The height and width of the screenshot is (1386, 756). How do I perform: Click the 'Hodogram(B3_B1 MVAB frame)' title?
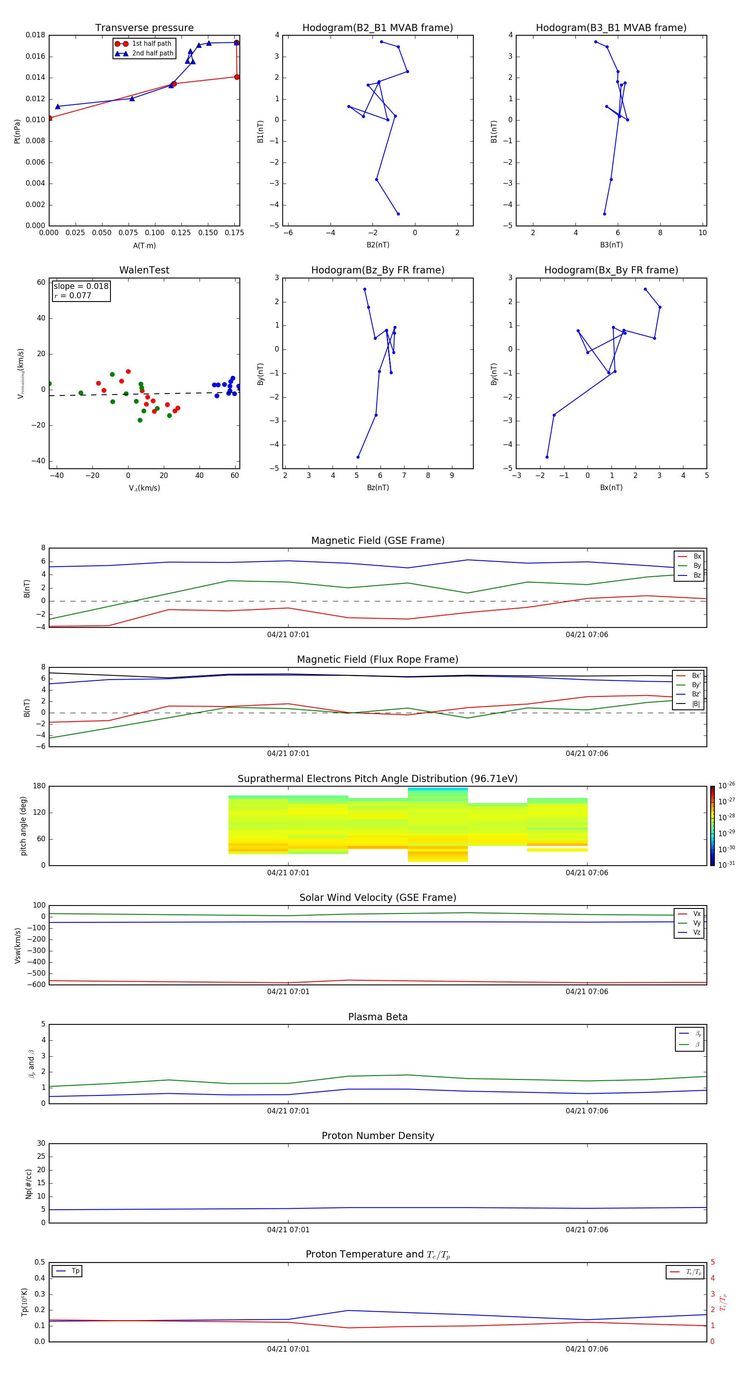(611, 28)
